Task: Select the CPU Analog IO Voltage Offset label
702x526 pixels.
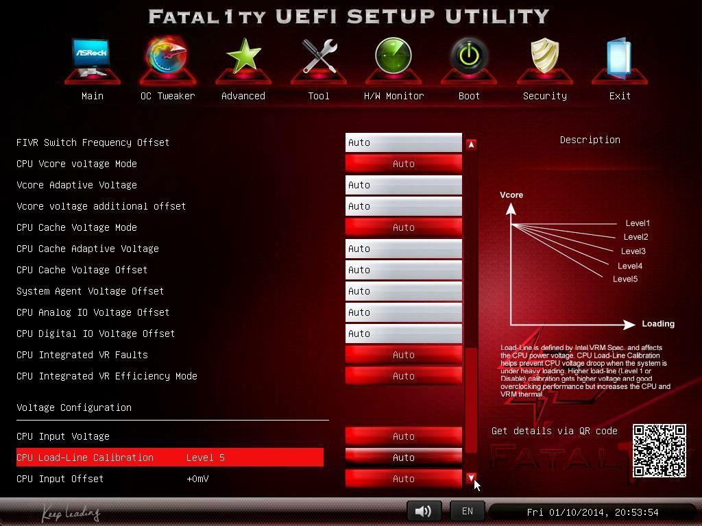Action: point(93,312)
